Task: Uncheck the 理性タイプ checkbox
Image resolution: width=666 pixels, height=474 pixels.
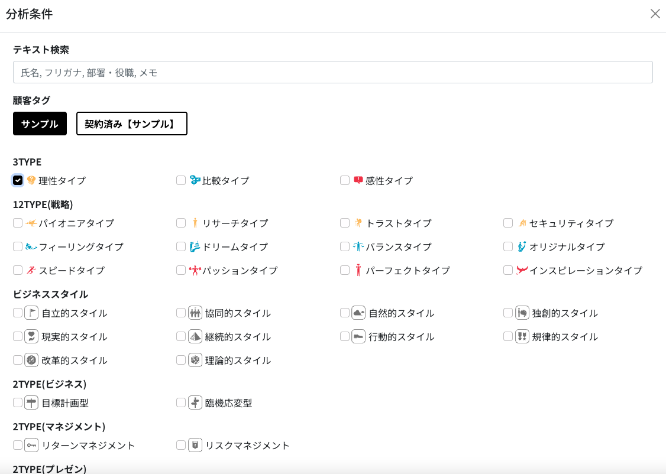Action: pos(18,180)
